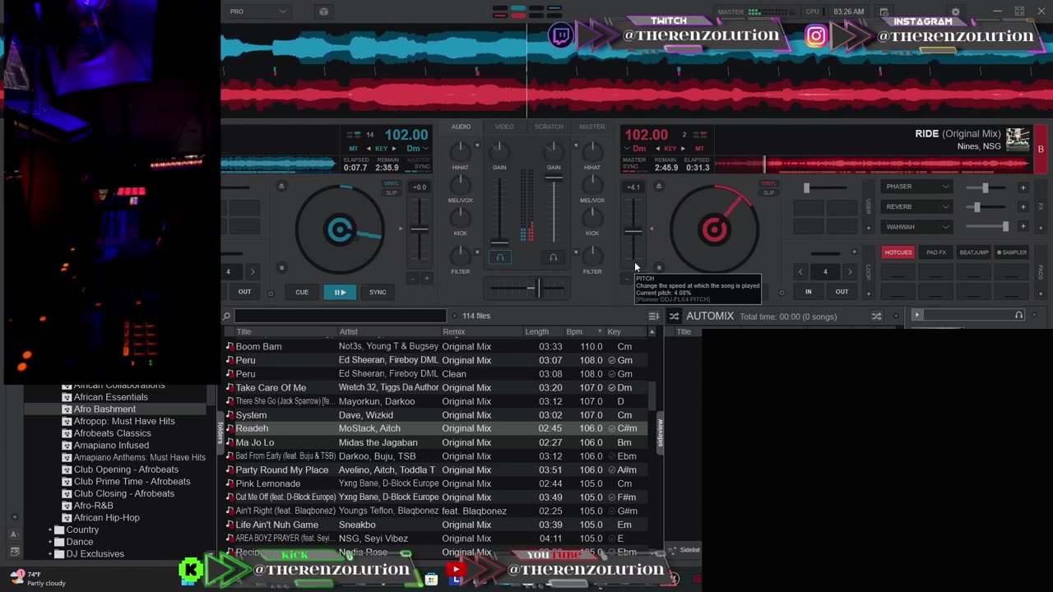Nudge left deck pitch plus
1053x592 pixels.
pyautogui.click(x=426, y=279)
